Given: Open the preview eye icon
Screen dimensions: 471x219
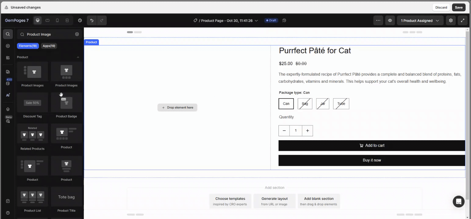Looking at the screenshot, I should pyautogui.click(x=390, y=20).
